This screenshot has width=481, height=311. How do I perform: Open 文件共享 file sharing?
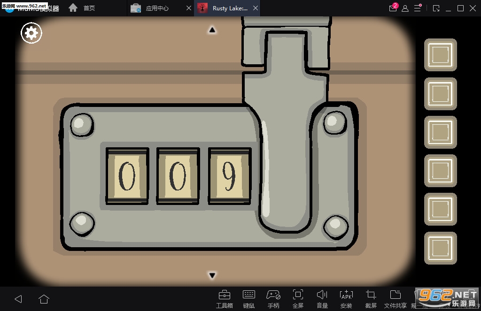(396, 299)
